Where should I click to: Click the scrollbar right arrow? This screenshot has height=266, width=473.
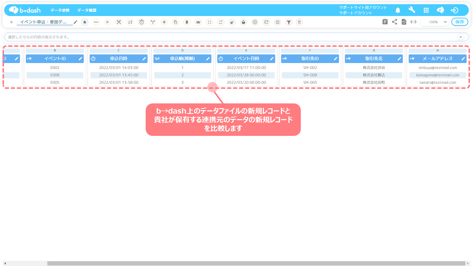pyautogui.click(x=468, y=263)
